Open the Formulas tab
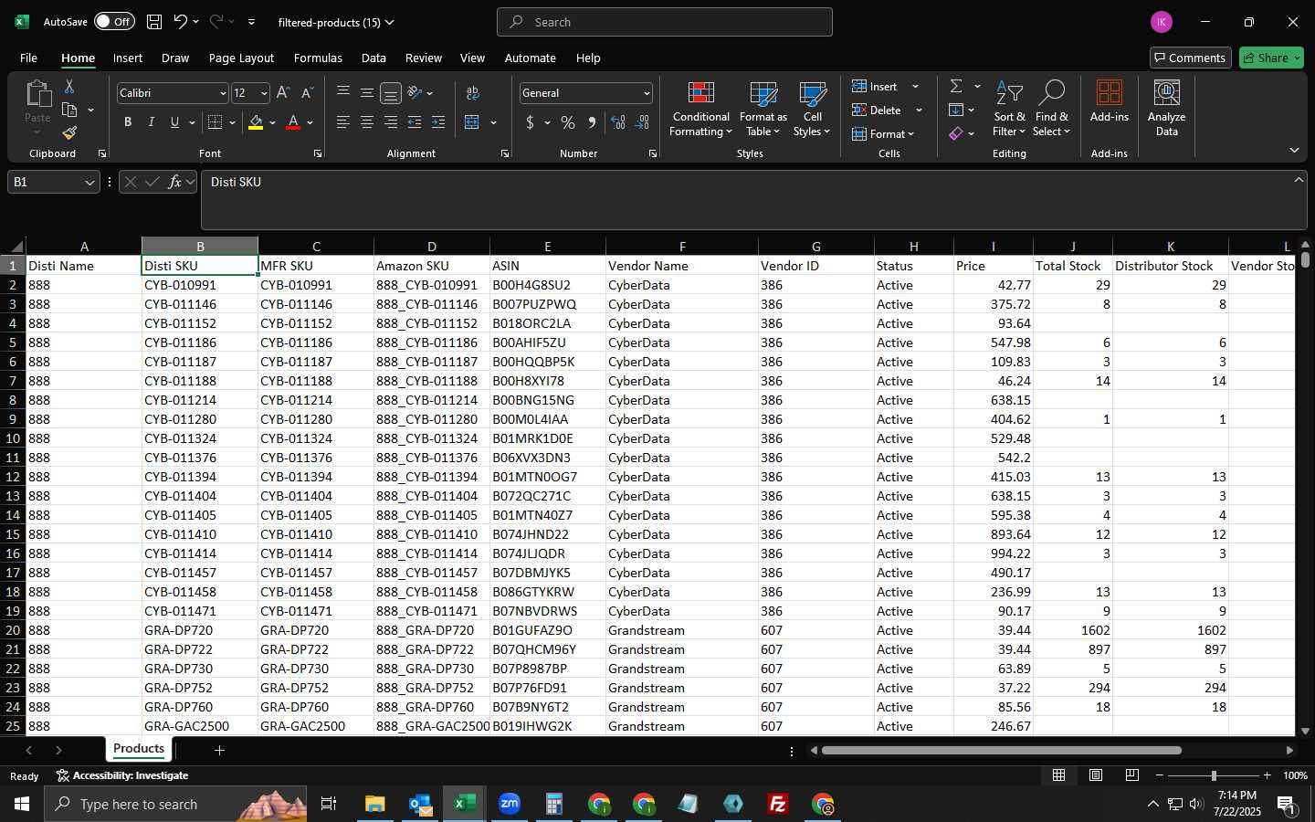 click(318, 58)
